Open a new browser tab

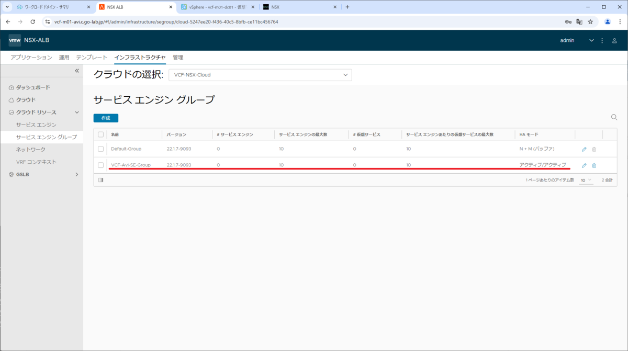pyautogui.click(x=347, y=7)
